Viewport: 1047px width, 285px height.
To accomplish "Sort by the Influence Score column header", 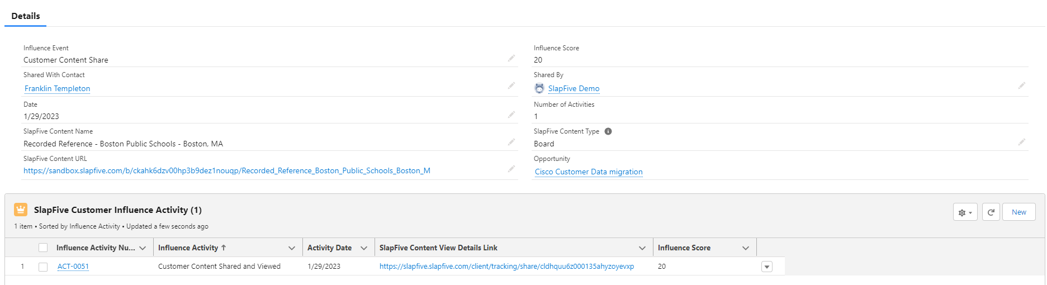I will click(x=684, y=248).
